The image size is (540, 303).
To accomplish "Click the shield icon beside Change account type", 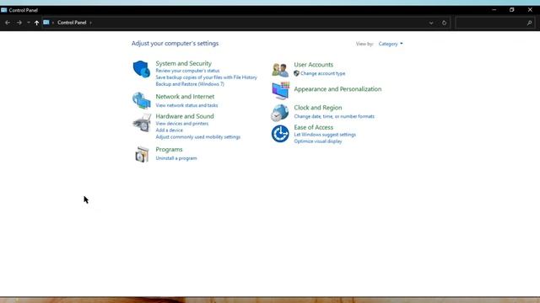I will (296, 73).
